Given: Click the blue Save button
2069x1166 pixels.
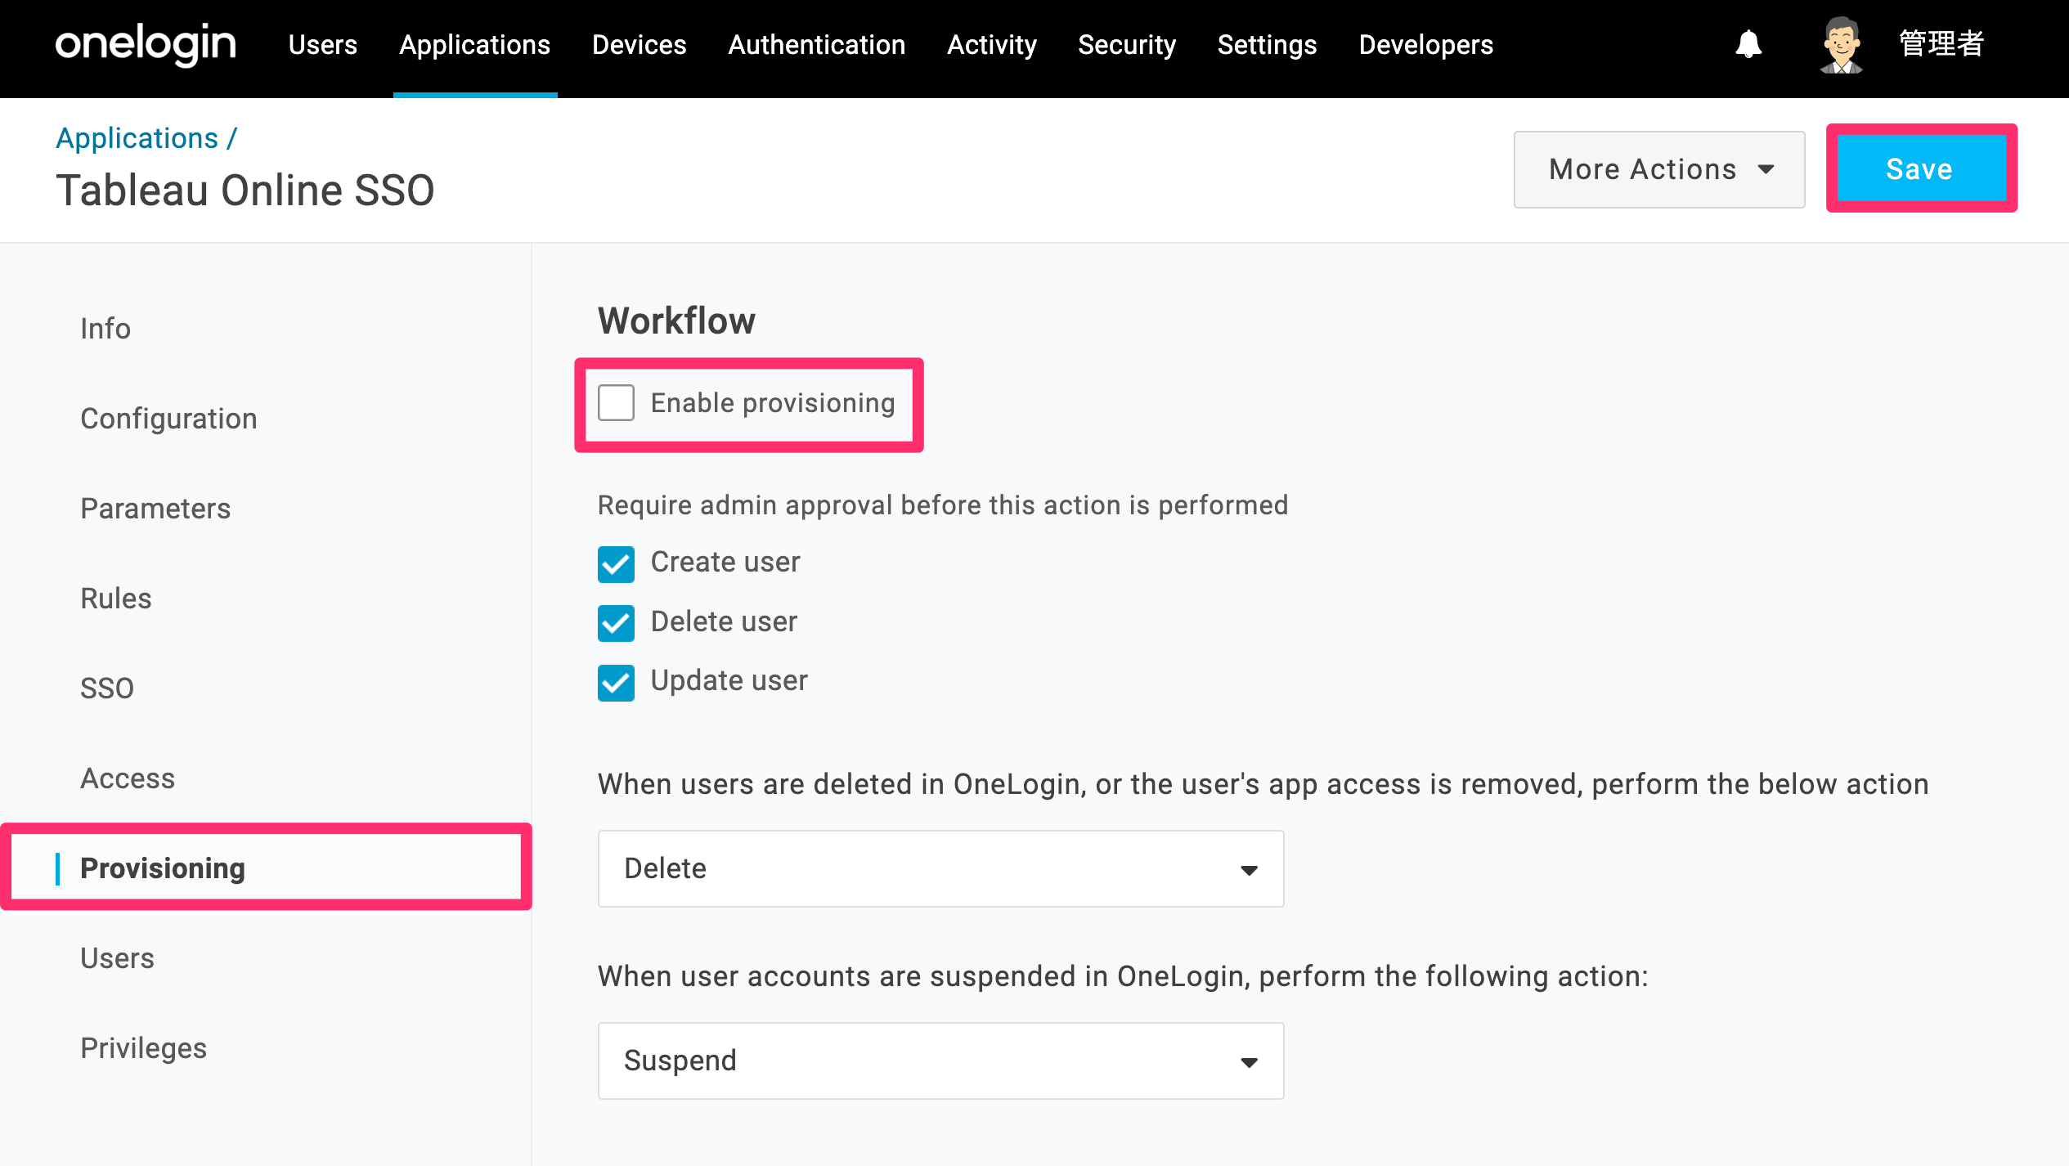Looking at the screenshot, I should pyautogui.click(x=1921, y=169).
